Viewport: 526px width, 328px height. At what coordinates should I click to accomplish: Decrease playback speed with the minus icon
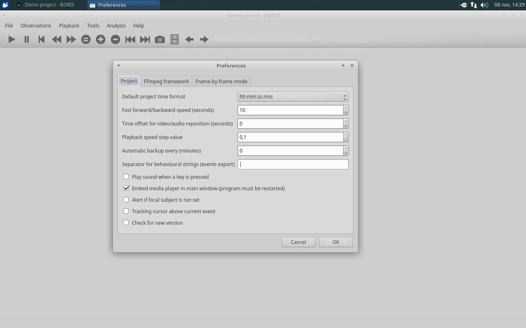115,39
